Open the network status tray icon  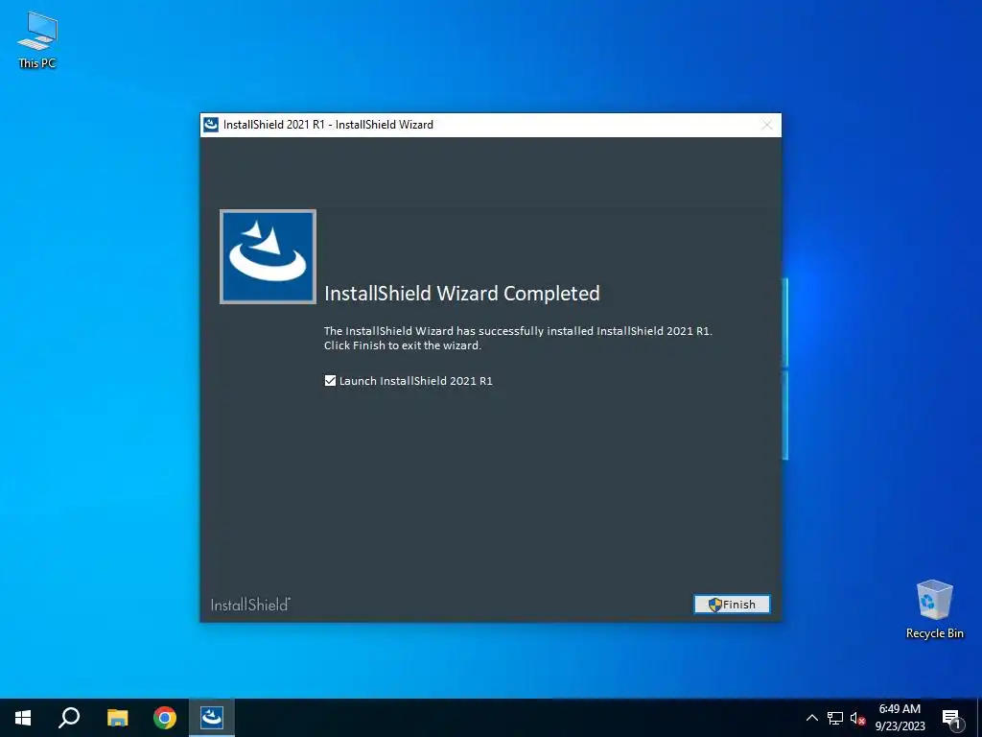(x=835, y=718)
